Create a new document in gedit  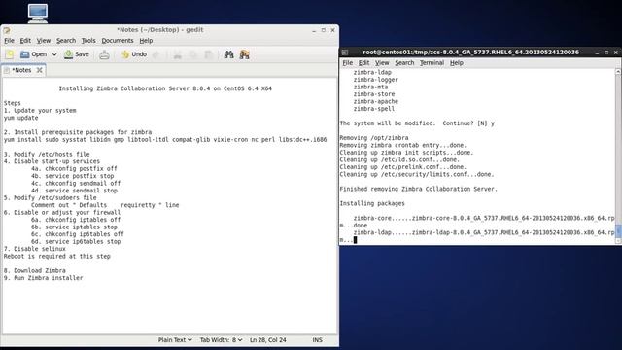click(x=10, y=54)
